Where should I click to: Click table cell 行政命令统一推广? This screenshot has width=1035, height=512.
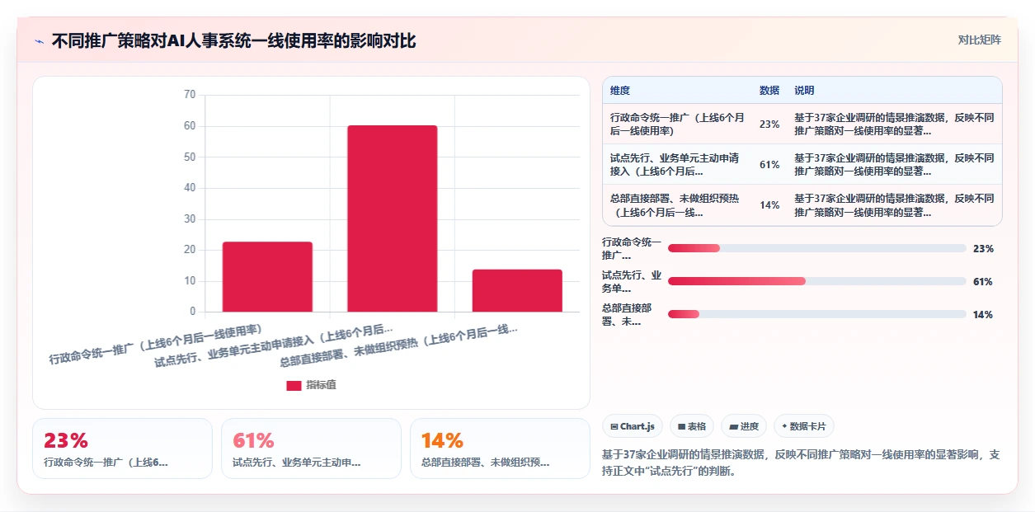click(x=678, y=124)
